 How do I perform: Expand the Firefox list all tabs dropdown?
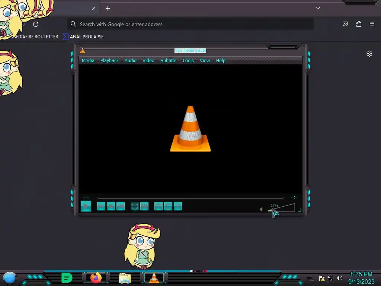pos(318,8)
